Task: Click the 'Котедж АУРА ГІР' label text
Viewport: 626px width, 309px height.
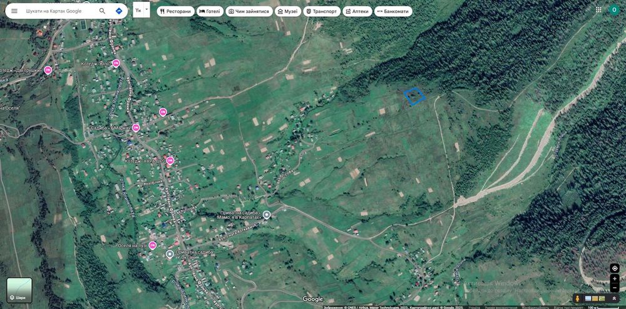Action: tap(144, 161)
